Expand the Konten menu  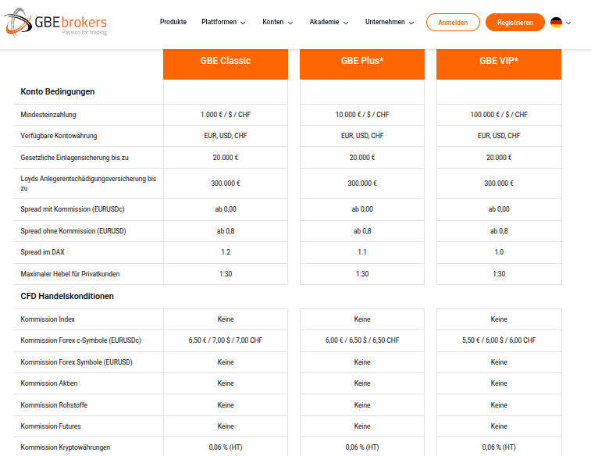pos(278,22)
